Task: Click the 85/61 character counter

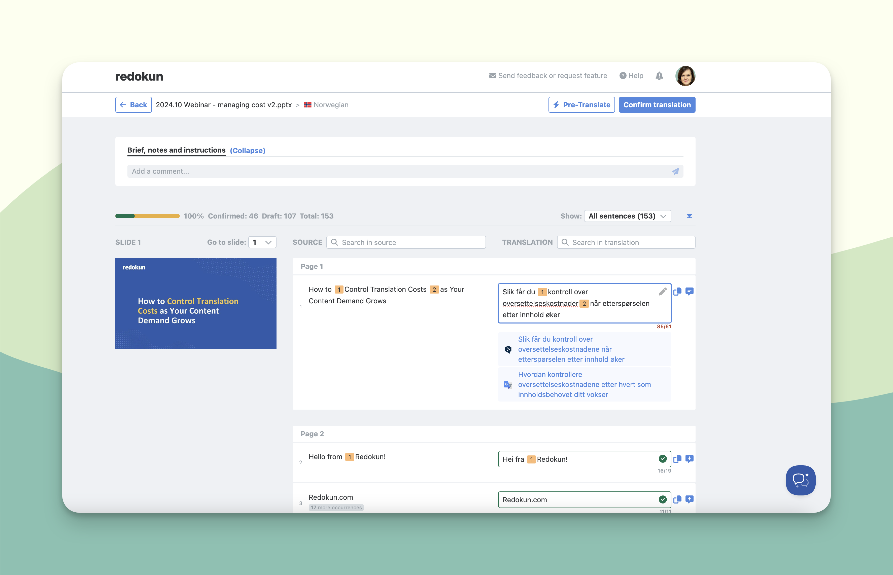Action: click(x=664, y=326)
